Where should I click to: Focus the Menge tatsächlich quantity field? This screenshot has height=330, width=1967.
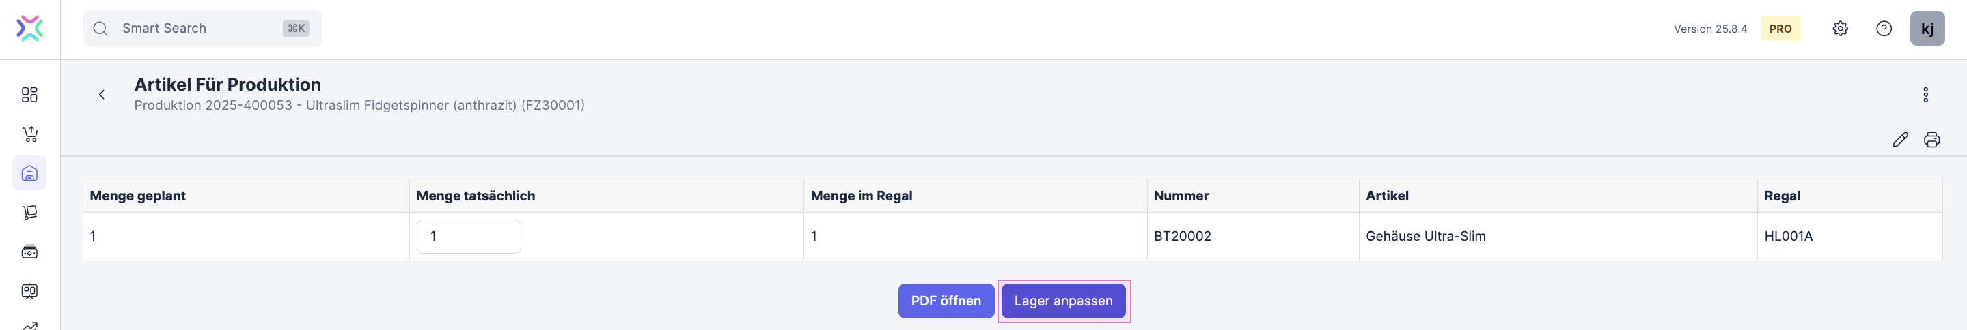click(x=468, y=237)
